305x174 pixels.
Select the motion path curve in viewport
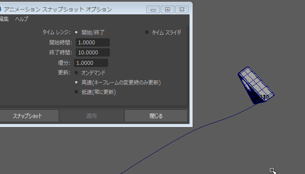(x=193, y=131)
